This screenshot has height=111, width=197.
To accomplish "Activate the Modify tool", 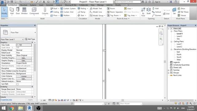I will [4, 12].
